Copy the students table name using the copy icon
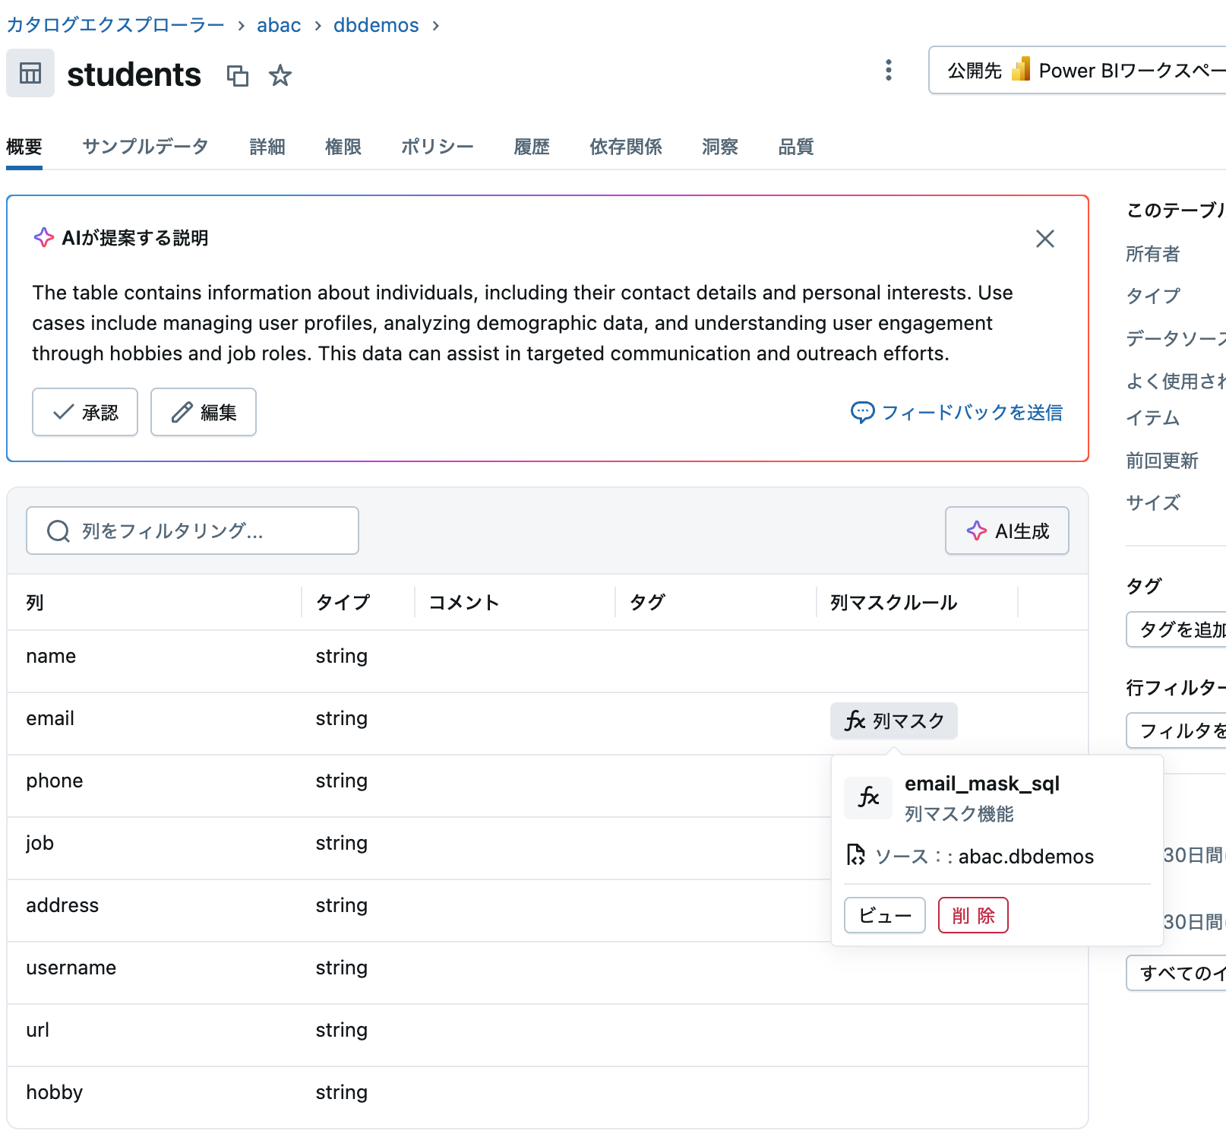 pos(238,76)
